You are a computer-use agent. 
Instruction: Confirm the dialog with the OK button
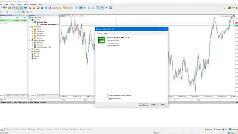(144, 104)
